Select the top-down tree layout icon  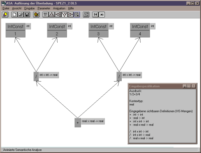click(52, 14)
